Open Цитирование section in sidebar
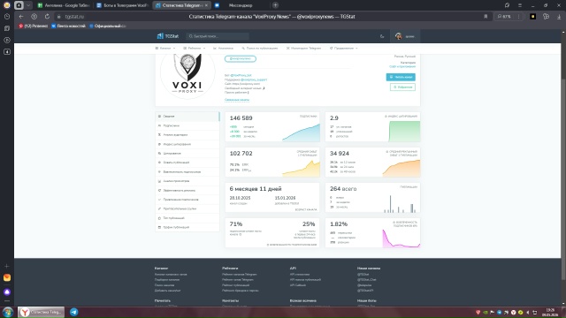 pyautogui.click(x=187, y=153)
